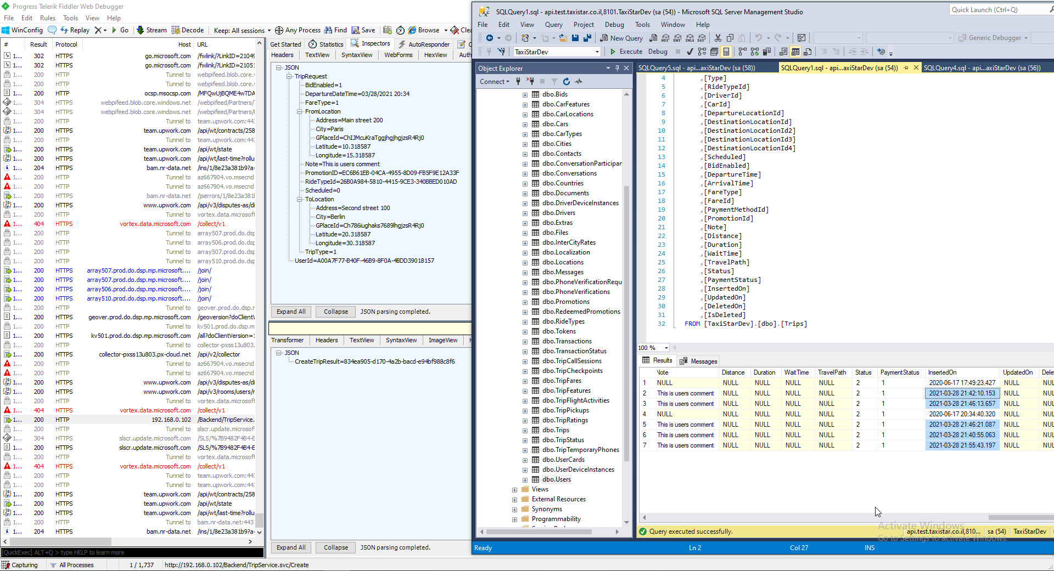Click Collapse in request inspector

pos(336,312)
